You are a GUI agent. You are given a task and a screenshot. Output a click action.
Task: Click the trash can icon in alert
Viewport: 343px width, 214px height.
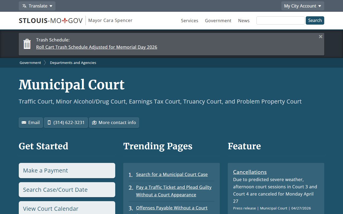point(27,44)
